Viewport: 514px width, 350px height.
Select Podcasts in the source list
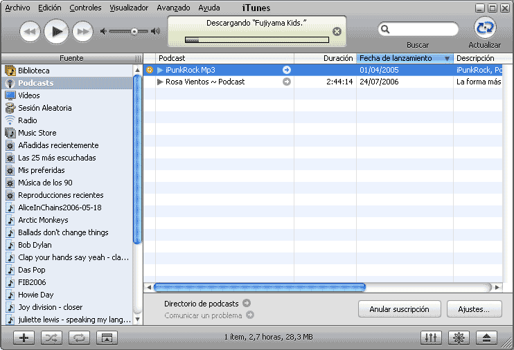(x=67, y=83)
